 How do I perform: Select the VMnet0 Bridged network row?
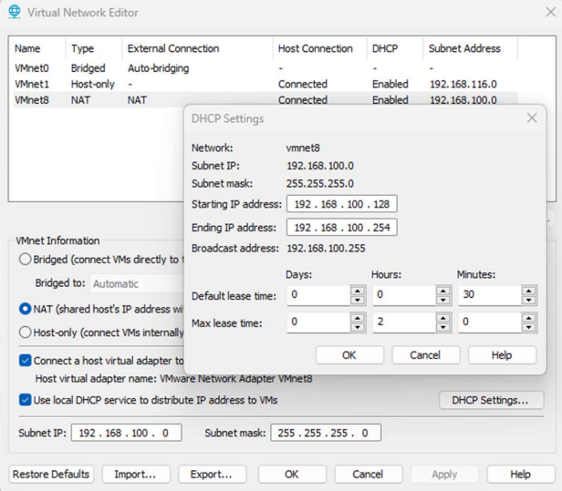point(137,68)
